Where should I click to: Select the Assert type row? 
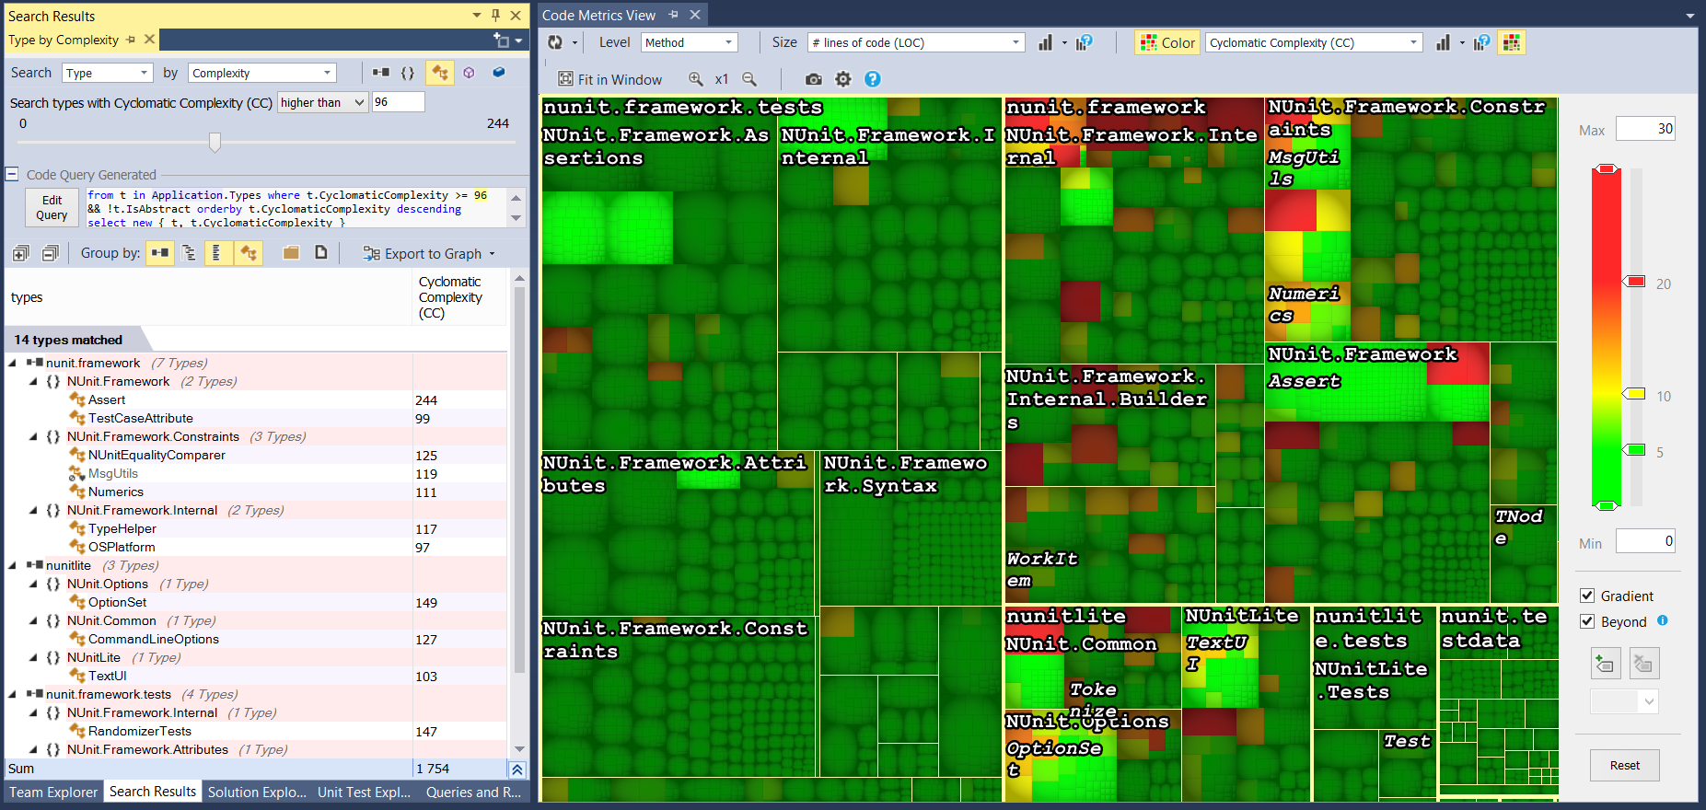255,399
